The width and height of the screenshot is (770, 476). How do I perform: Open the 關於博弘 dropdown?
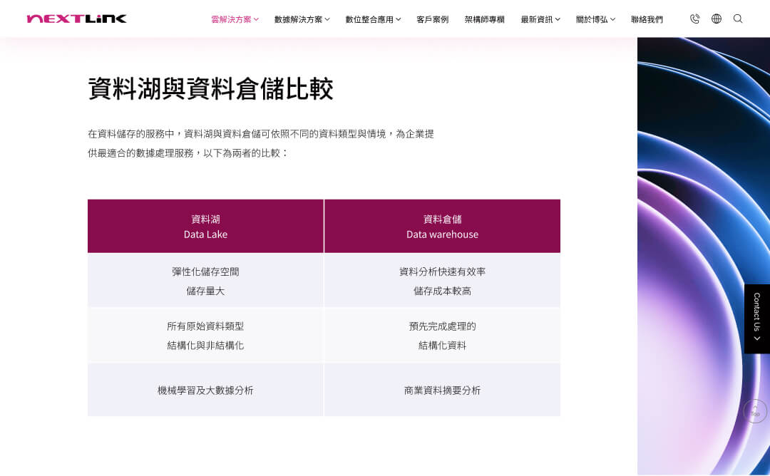pos(595,19)
